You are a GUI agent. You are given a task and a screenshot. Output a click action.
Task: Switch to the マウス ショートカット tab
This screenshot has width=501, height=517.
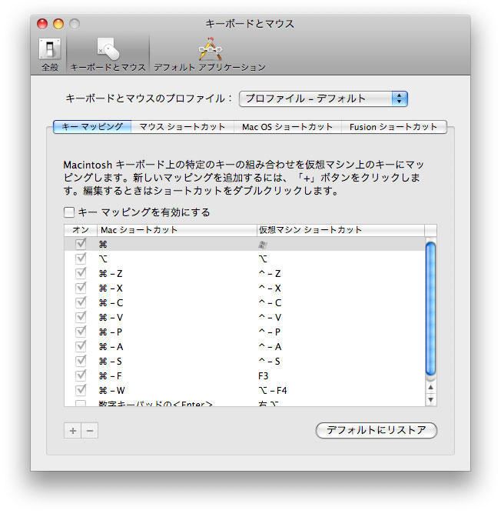182,127
